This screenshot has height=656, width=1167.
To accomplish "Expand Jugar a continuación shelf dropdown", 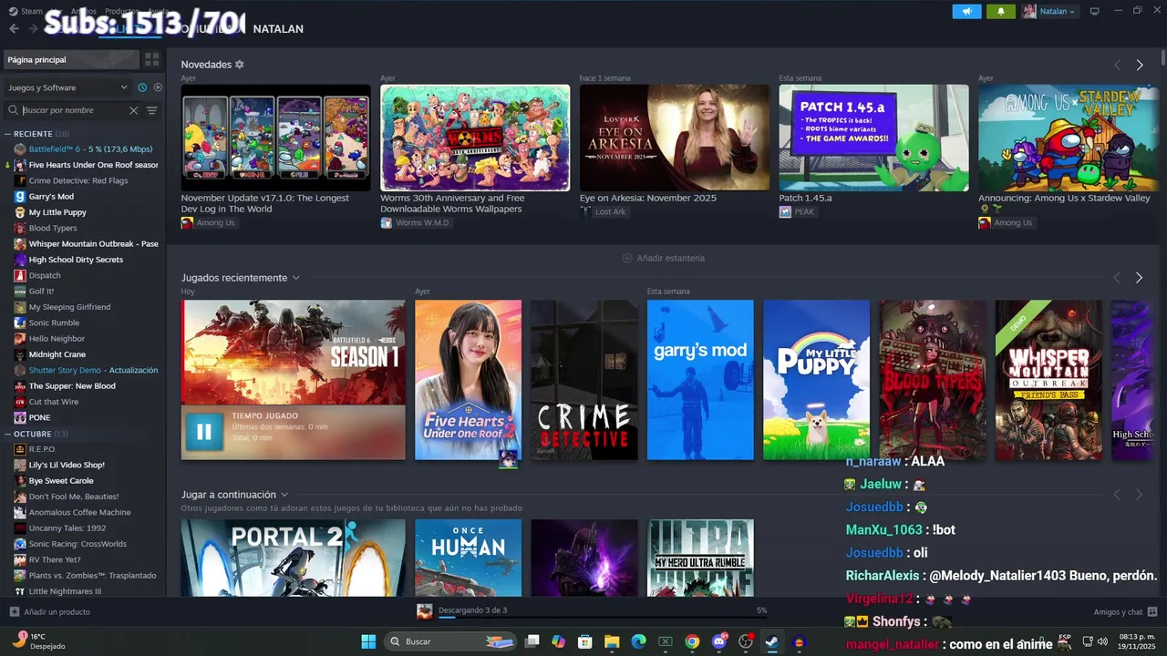I will point(284,495).
